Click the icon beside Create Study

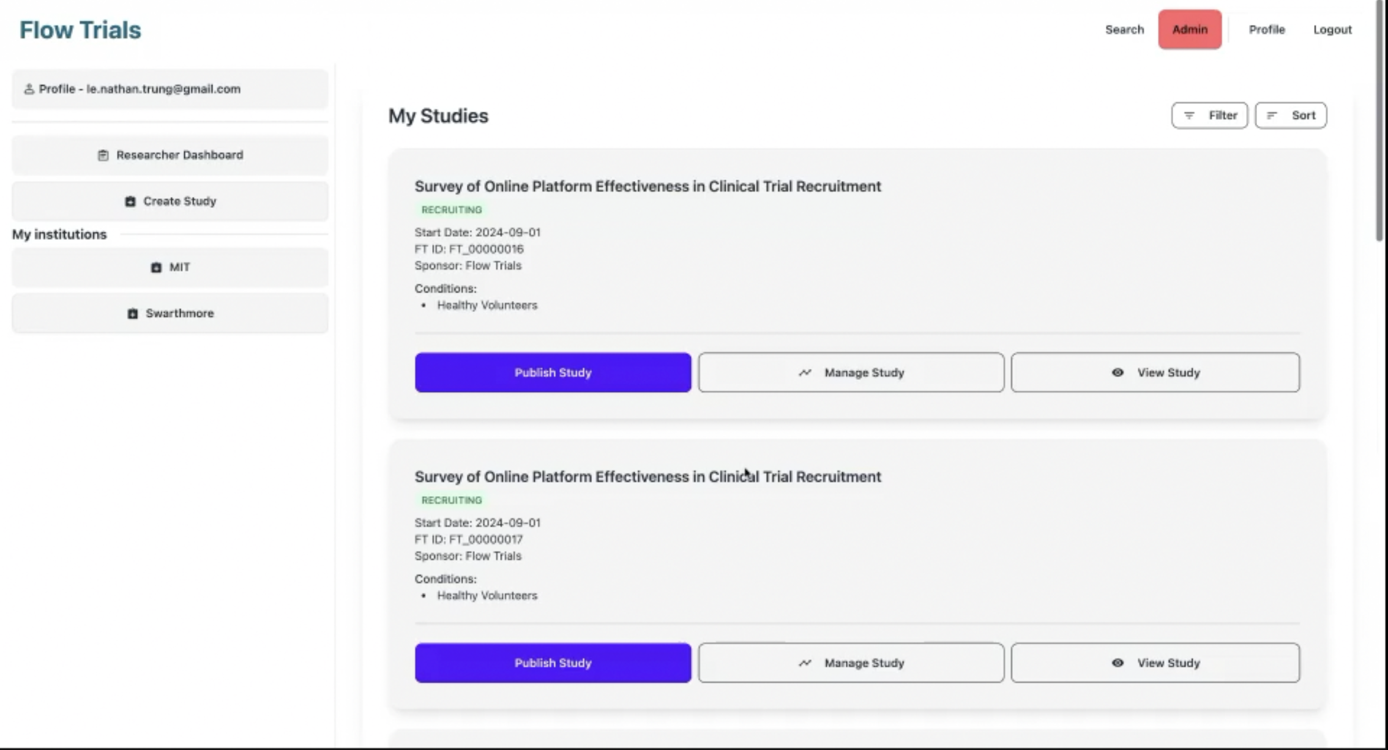pyautogui.click(x=130, y=201)
